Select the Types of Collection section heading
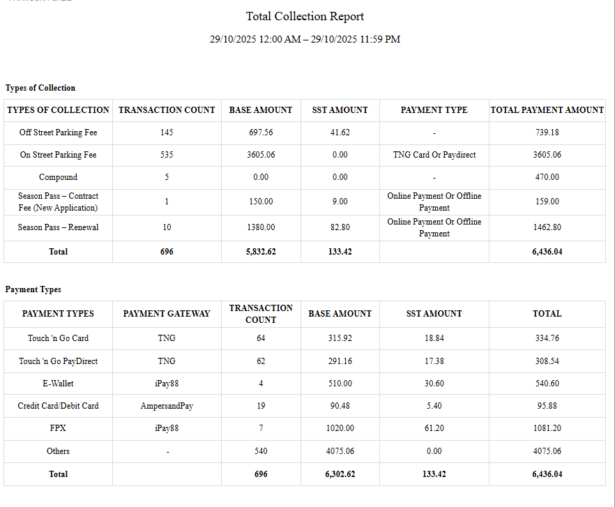615x507 pixels. click(40, 88)
